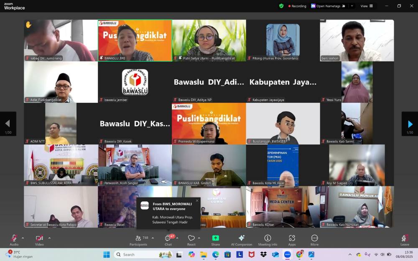418x261 pixels.
Task: Open Copilot from the taskbar
Action: pos(191,255)
